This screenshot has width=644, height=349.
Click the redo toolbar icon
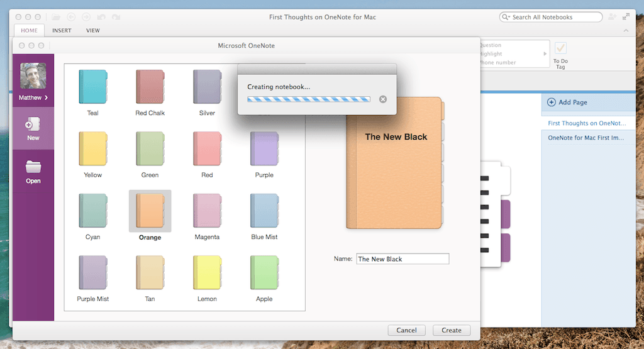coord(116,17)
